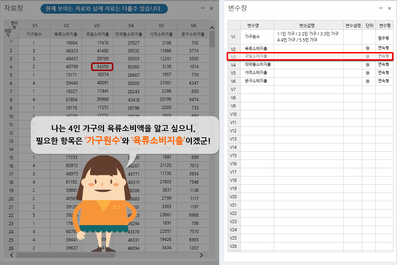This screenshot has width=397, height=265.
Task: Click the 문구소비지출 header in 자료창
Action: (193, 34)
